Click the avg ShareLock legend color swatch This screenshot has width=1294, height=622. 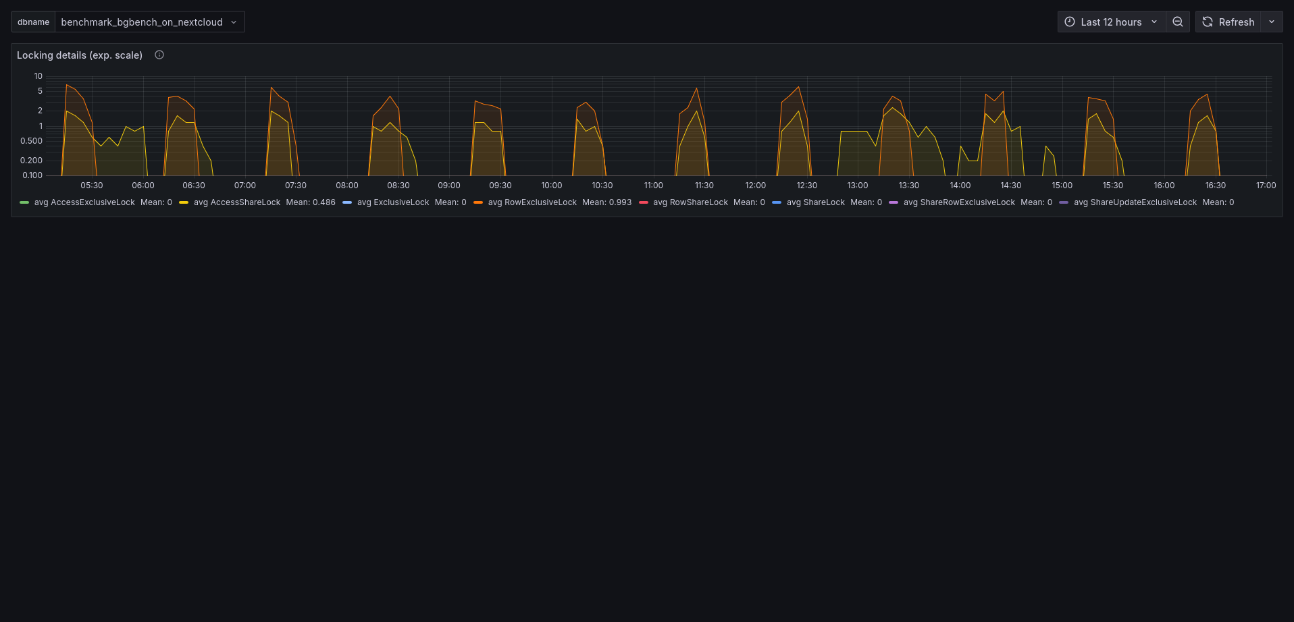tap(777, 202)
